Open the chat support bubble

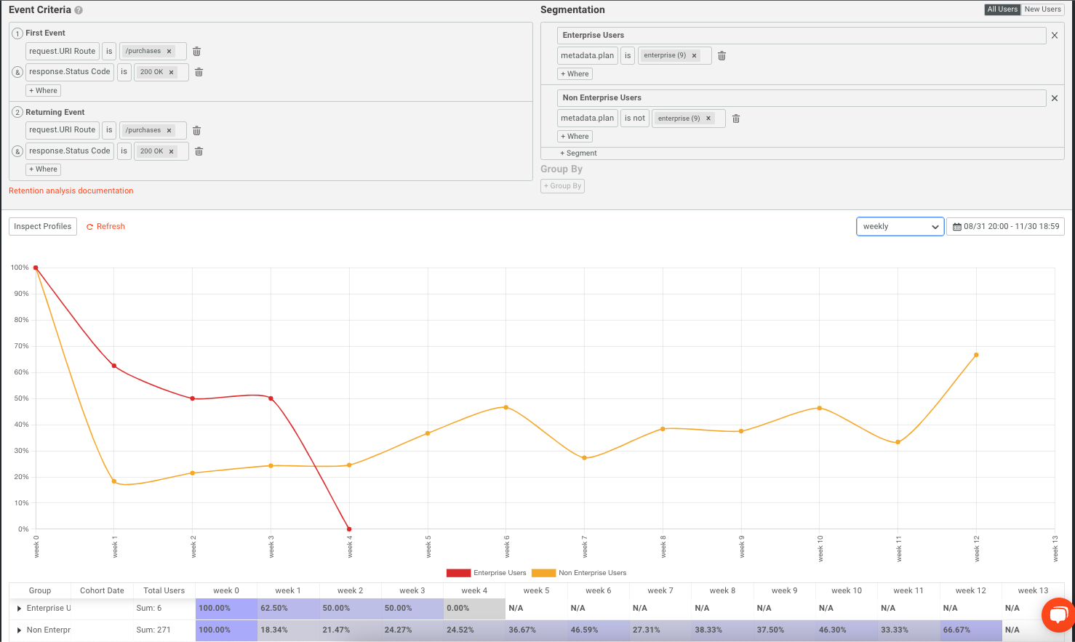coord(1058,615)
